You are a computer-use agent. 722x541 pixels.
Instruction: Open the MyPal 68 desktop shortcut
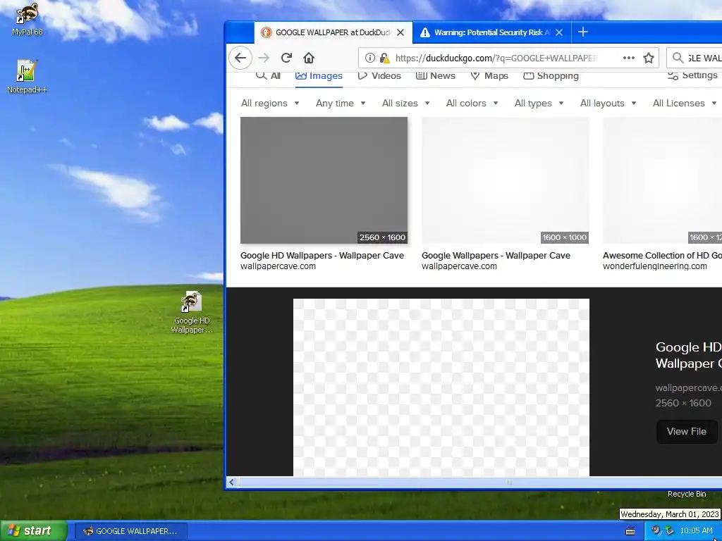[27, 19]
